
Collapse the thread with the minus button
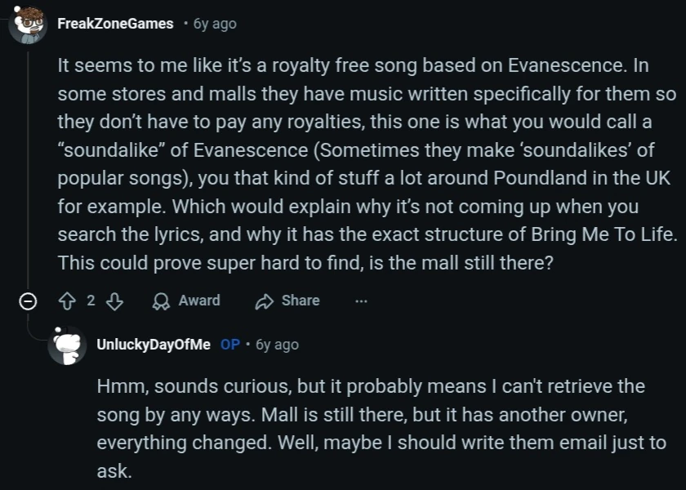(28, 301)
